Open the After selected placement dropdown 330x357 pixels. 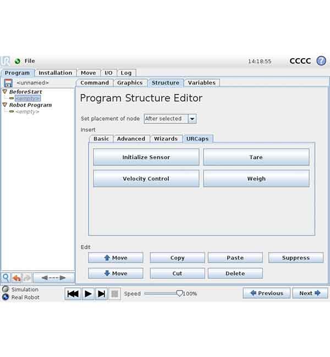(x=170, y=119)
